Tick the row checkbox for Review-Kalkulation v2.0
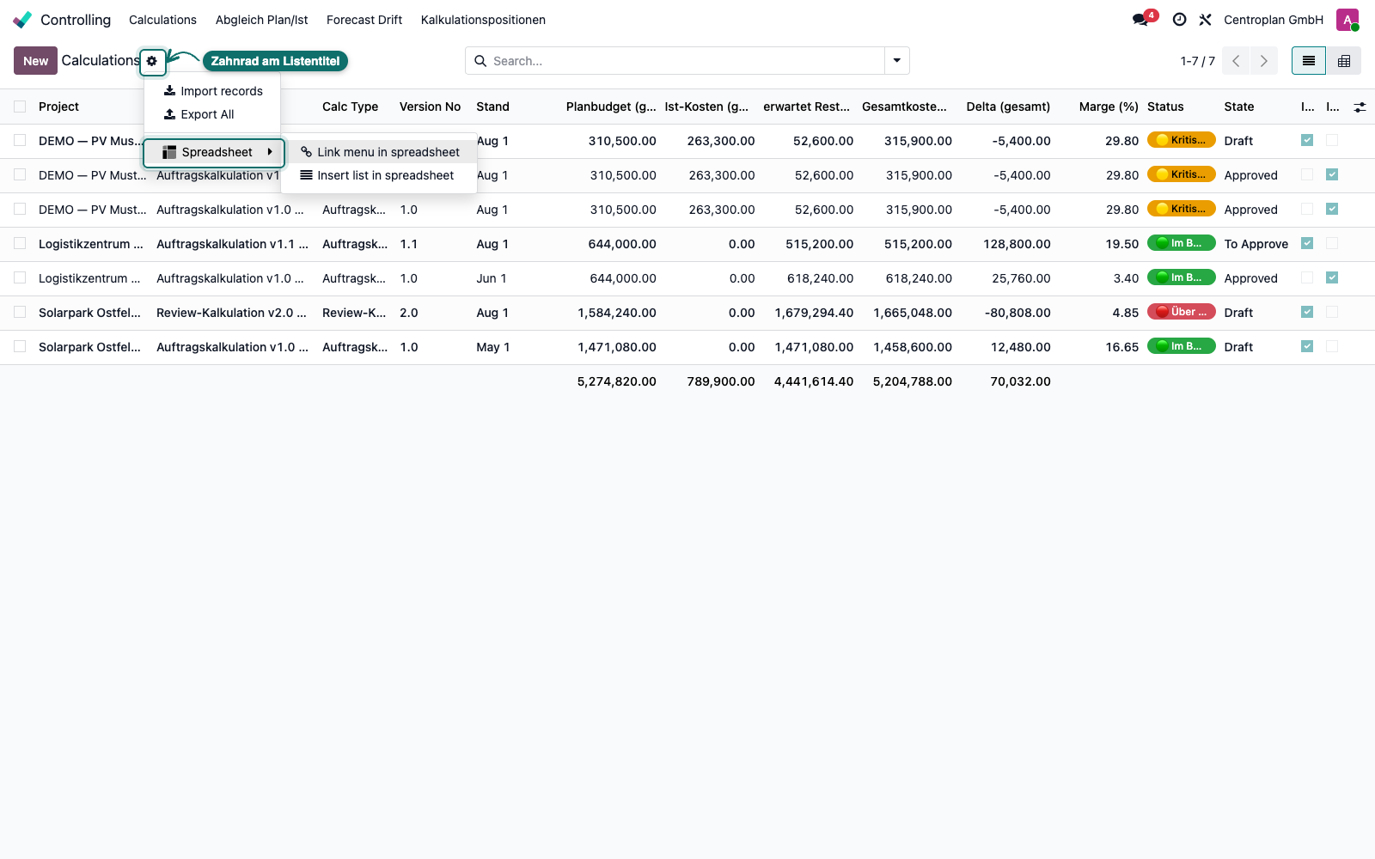The image size is (1375, 859). (x=20, y=312)
